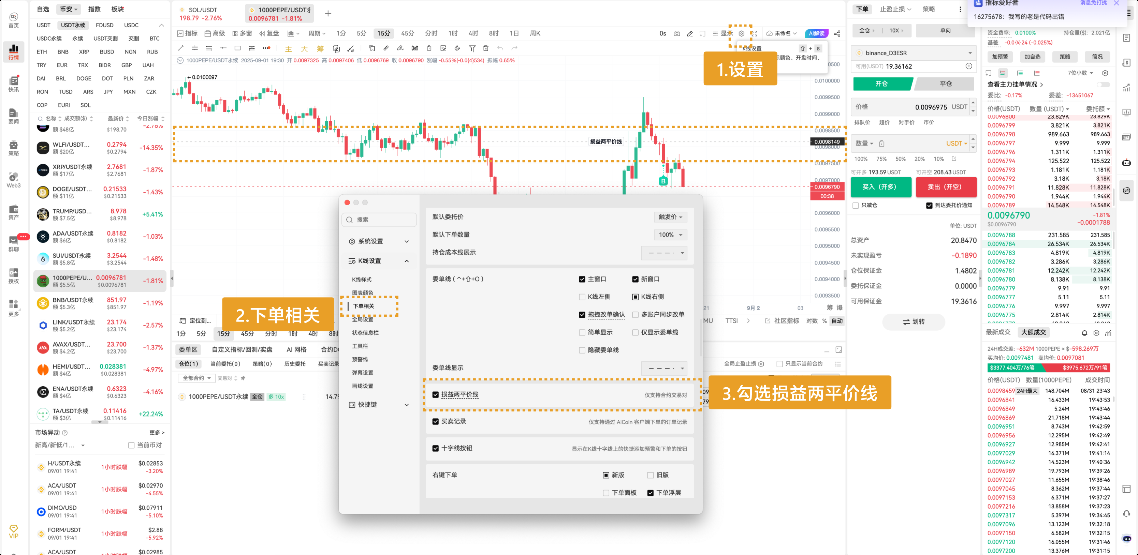Open 委单线显示 line style dropdown
Screen dimensions: 1138x555
pyautogui.click(x=664, y=368)
